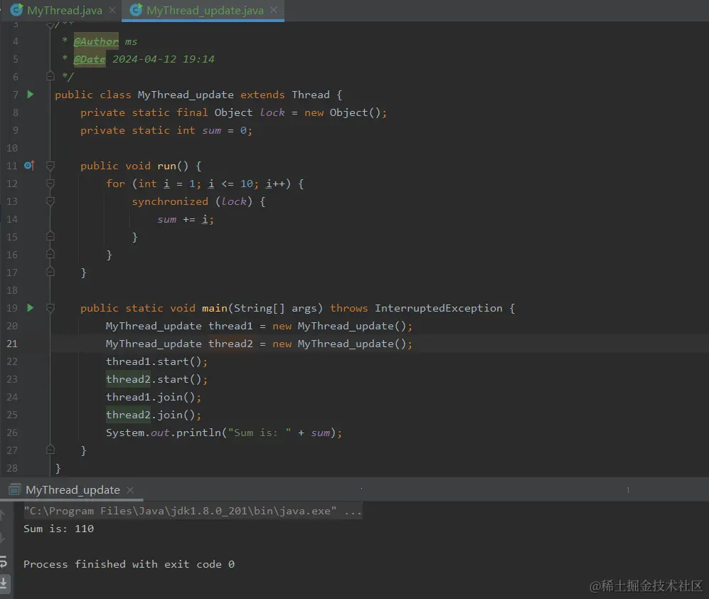This screenshot has width=709, height=599.
Task: Switch to the MyThread.java tab
Action: coord(65,10)
